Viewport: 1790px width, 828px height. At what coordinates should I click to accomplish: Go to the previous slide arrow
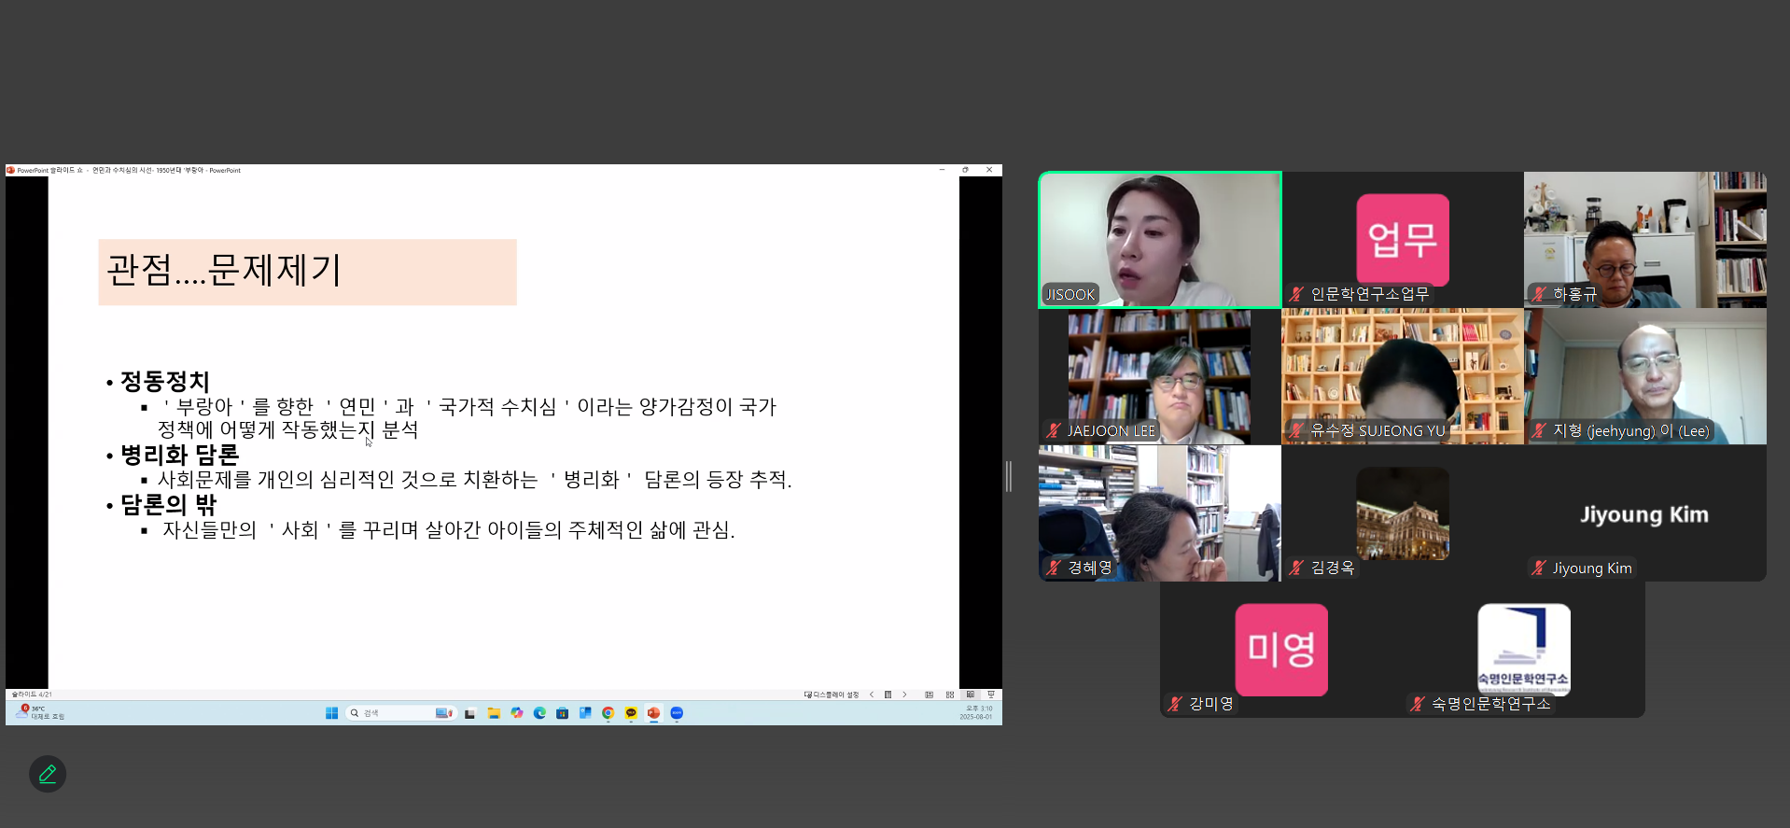(872, 695)
